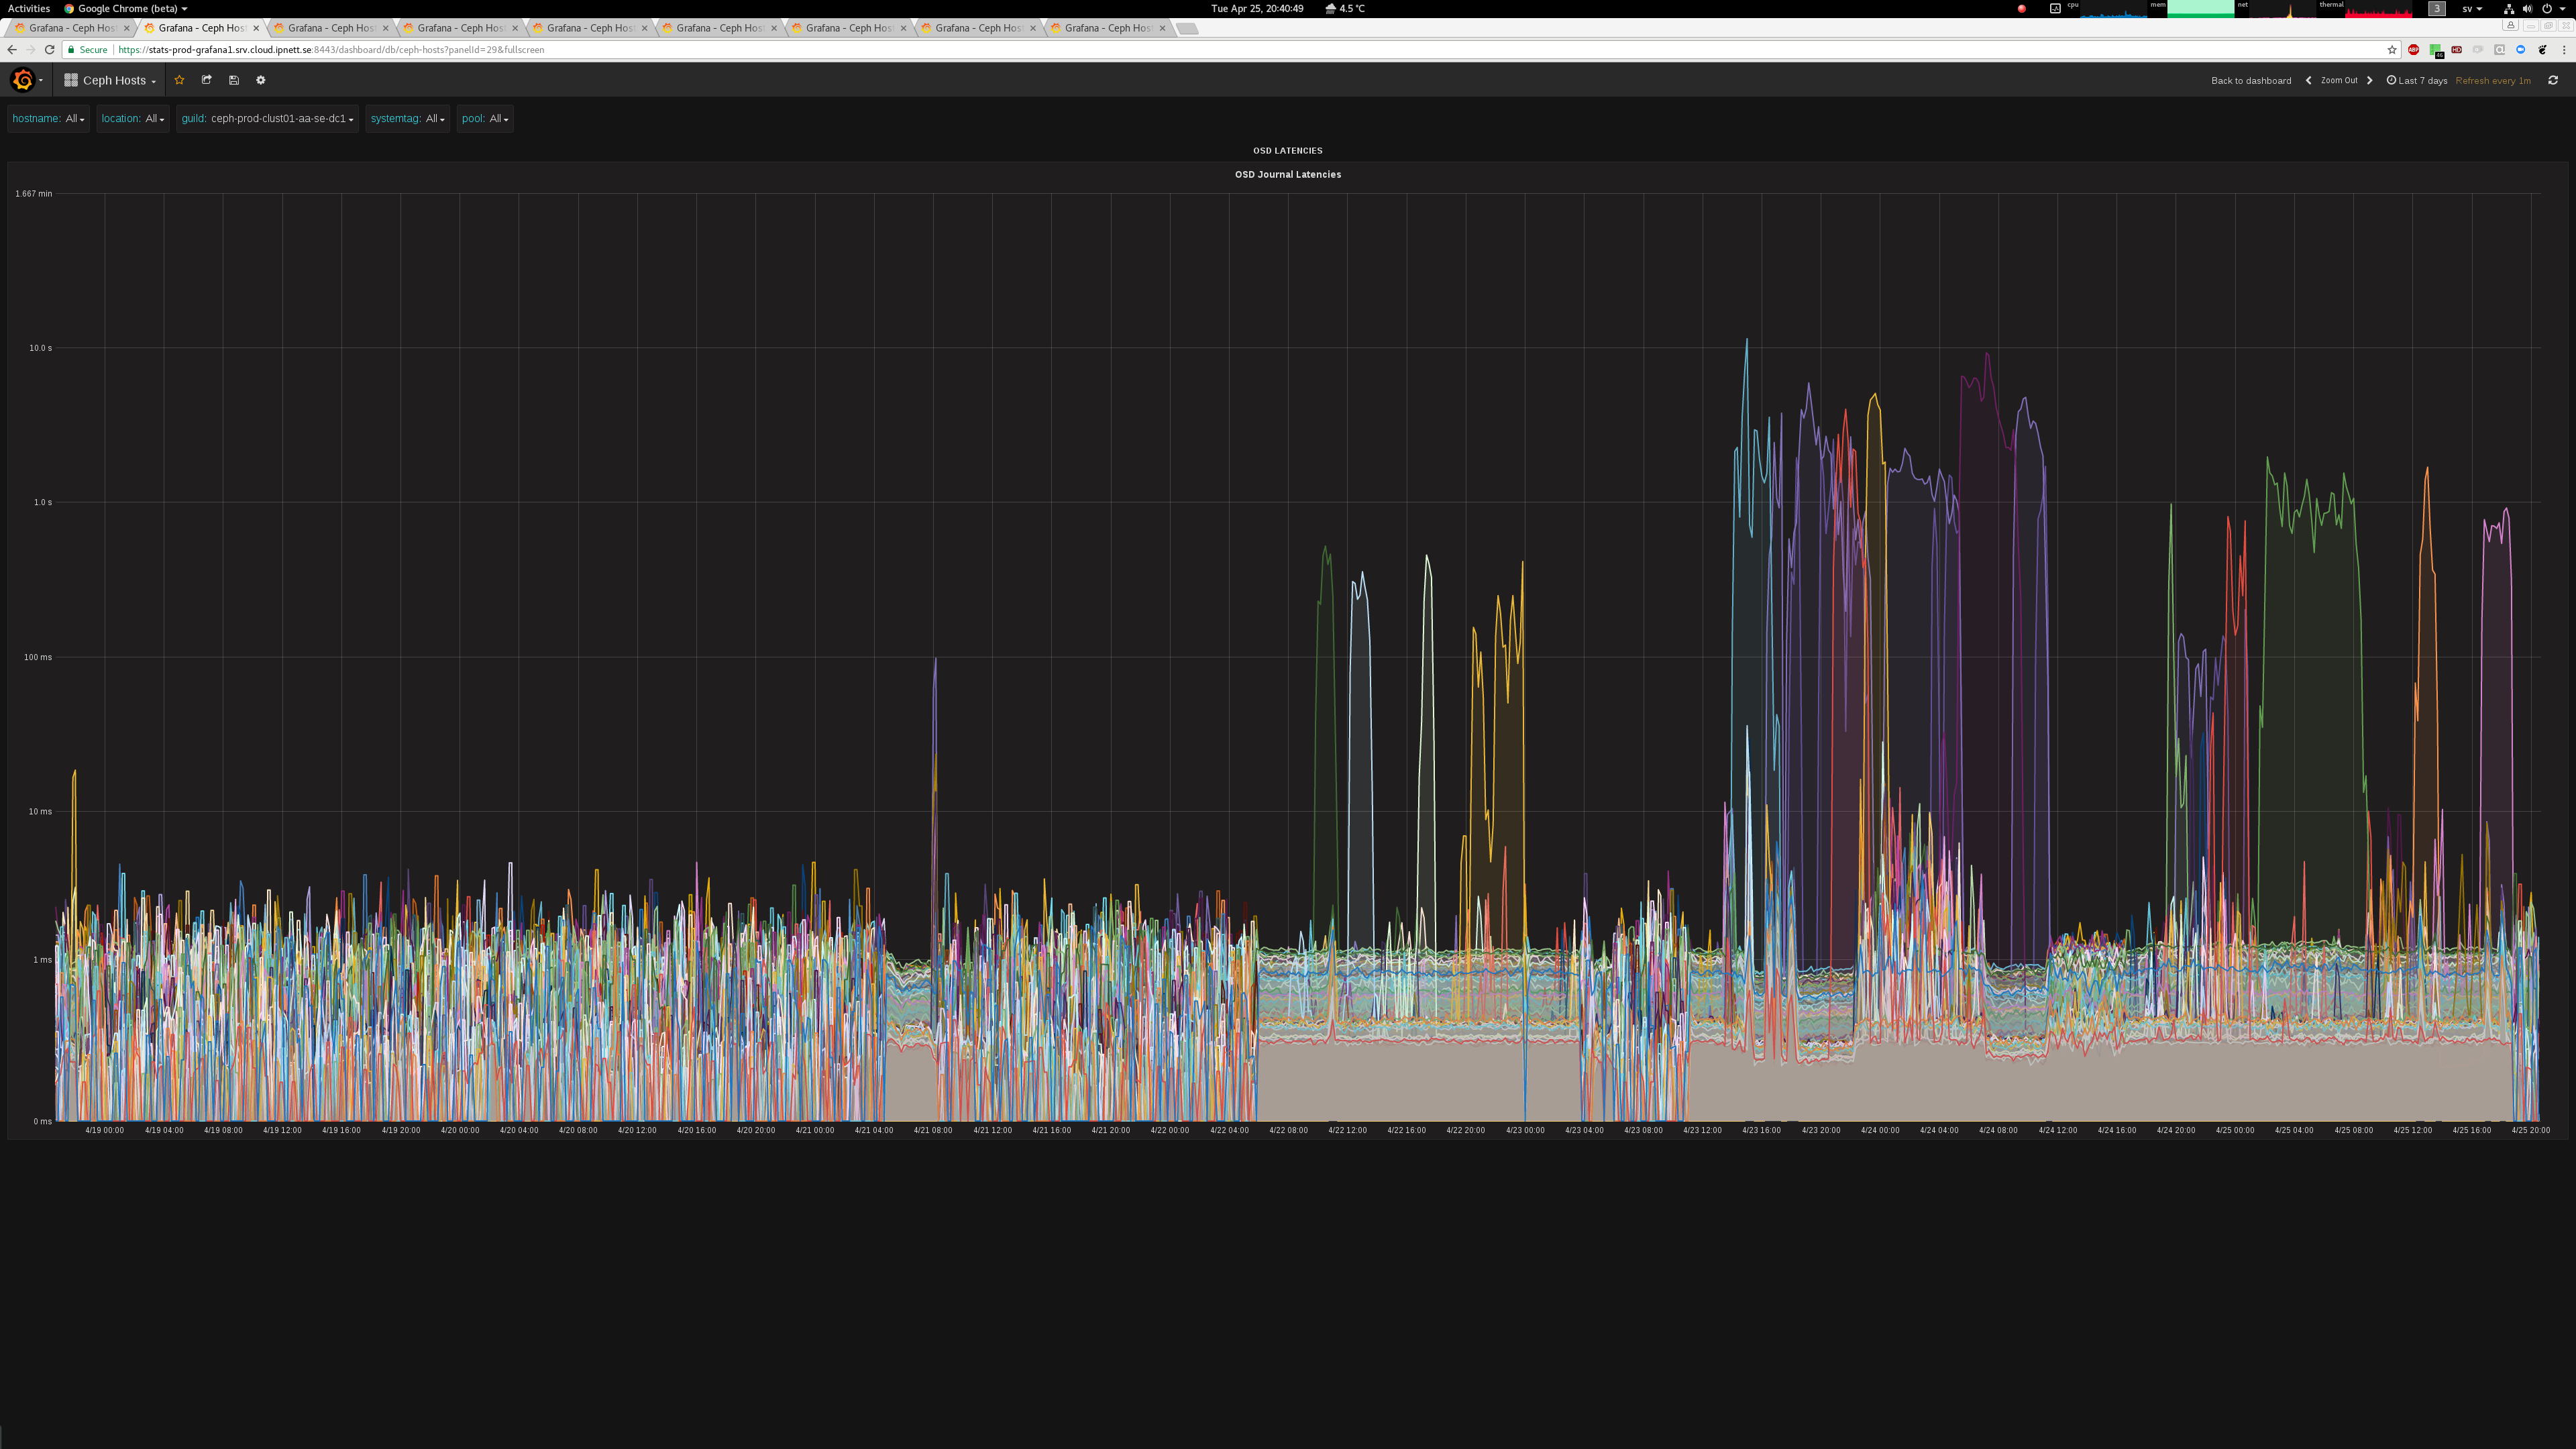Click the red recording indicator in top bar
Screen dimensions: 2576x1449
point(2021,9)
